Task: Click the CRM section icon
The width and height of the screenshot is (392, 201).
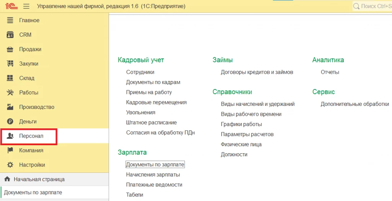Action: [10, 35]
